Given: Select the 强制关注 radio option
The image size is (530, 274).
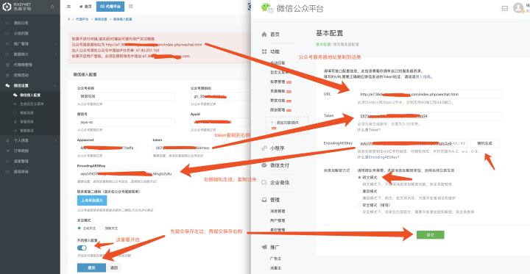Looking at the screenshot, I should tap(102, 228).
